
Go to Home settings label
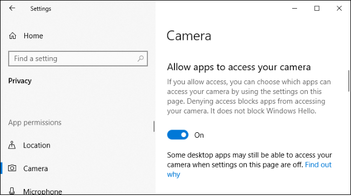[x=33, y=36]
